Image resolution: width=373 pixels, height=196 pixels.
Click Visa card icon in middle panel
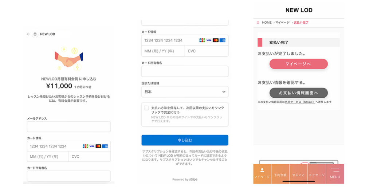click(209, 40)
